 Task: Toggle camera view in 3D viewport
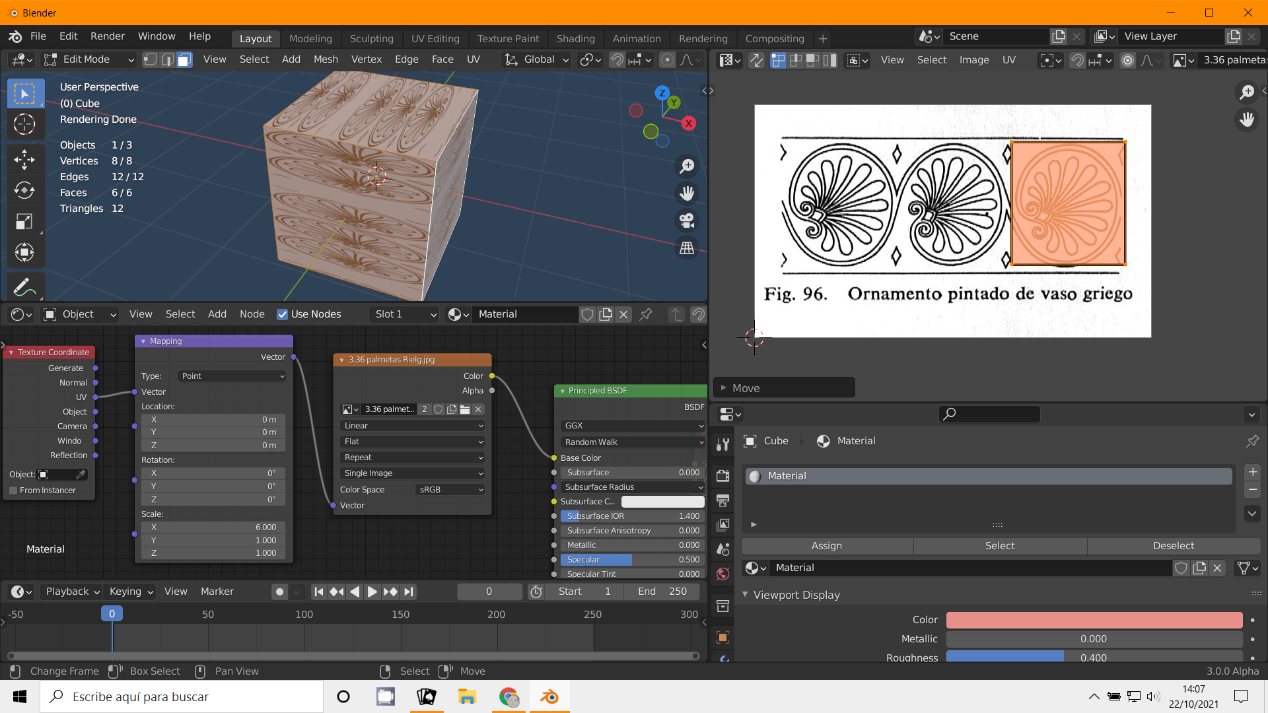[687, 221]
